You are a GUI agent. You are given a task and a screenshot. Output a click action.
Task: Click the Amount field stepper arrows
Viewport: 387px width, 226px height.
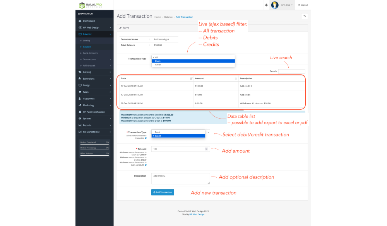(206, 149)
